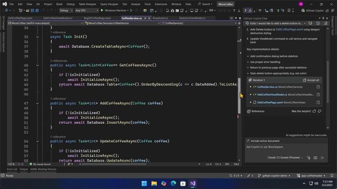Screen dimensions: 337x189
Task: Click the book icon in Copilot input toolbar
Action: (315, 157)
